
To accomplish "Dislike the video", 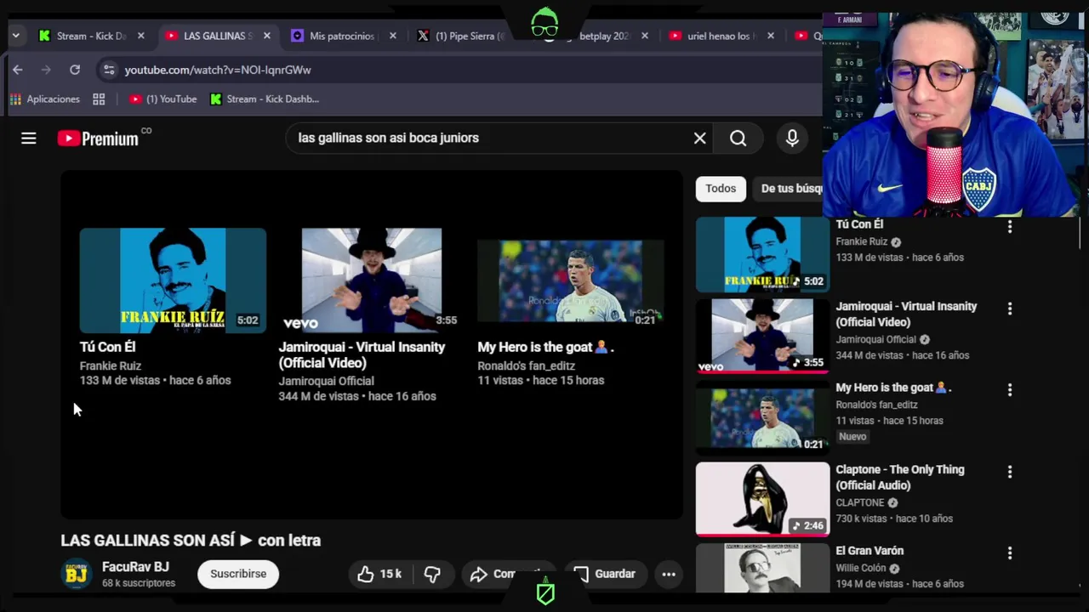I will click(x=432, y=575).
